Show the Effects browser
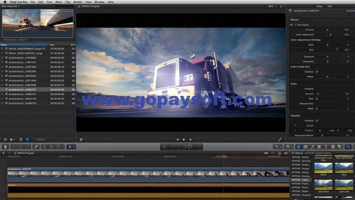 pos(299,147)
